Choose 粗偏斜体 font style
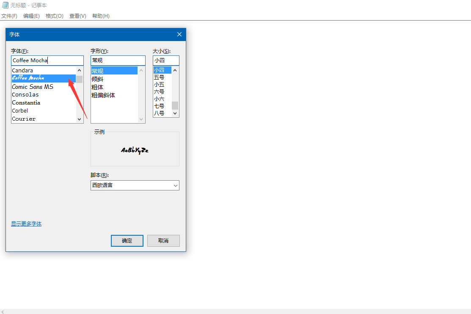This screenshot has height=314, width=471. click(114, 95)
